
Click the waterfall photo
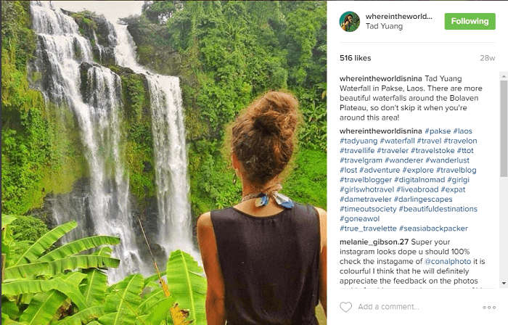pyautogui.click(x=163, y=162)
